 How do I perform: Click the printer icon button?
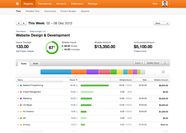(165, 63)
